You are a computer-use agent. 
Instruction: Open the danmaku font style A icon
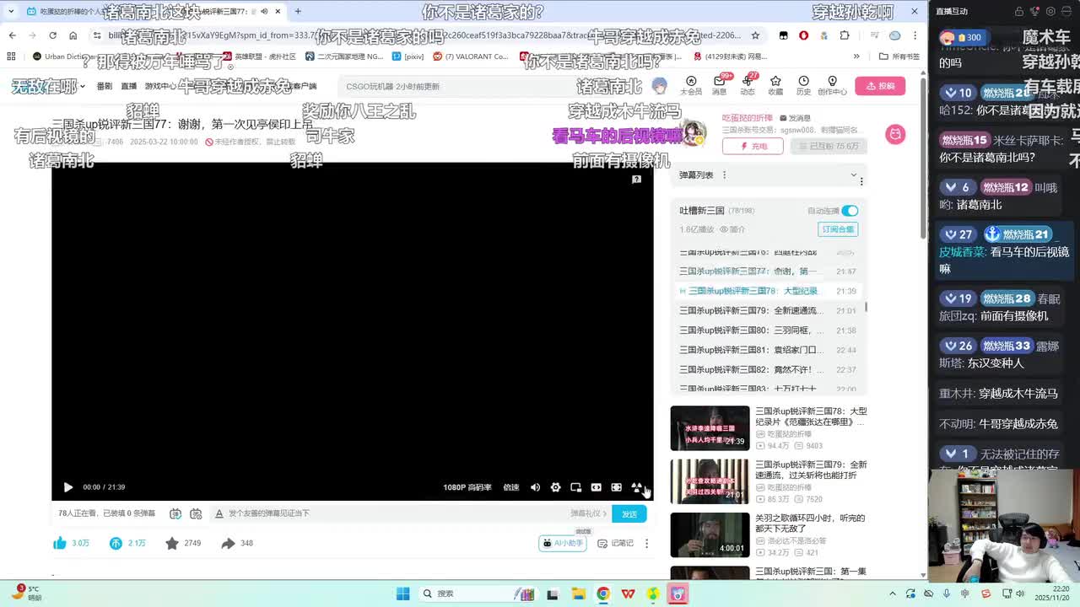click(219, 513)
